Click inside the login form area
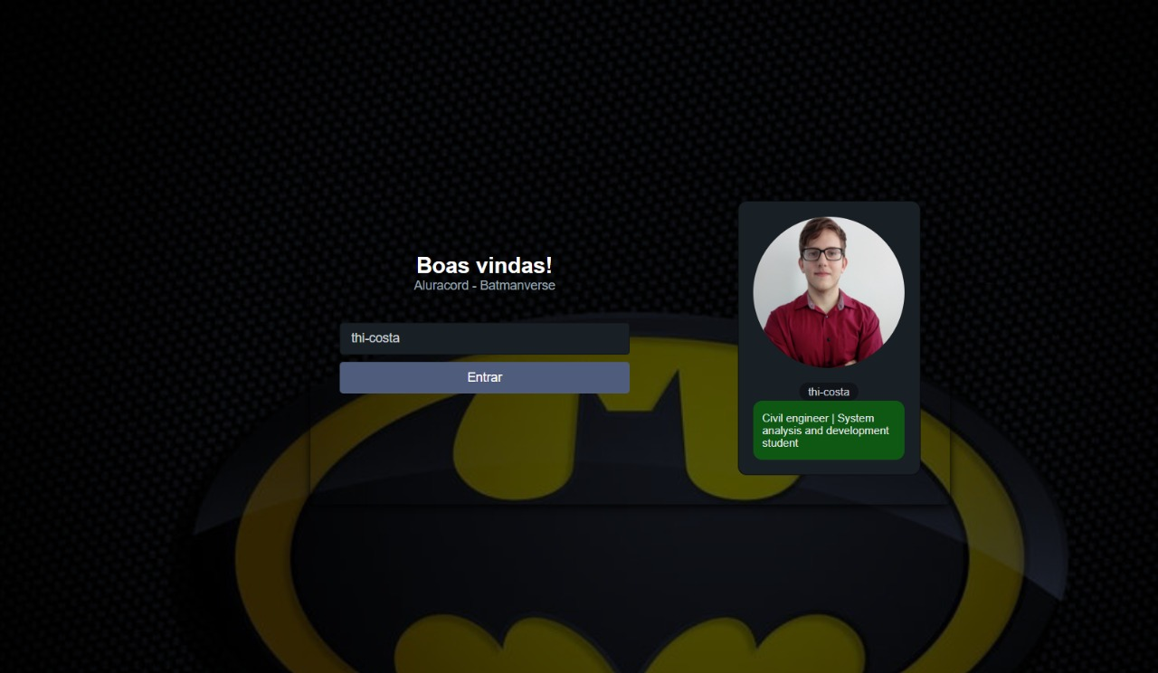This screenshot has width=1158, height=673. (484, 357)
